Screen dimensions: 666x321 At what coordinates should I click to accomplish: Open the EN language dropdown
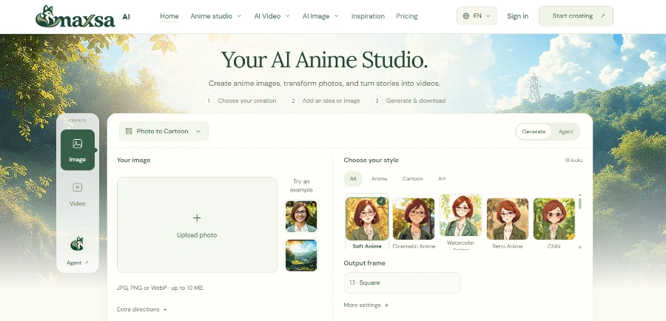point(477,16)
